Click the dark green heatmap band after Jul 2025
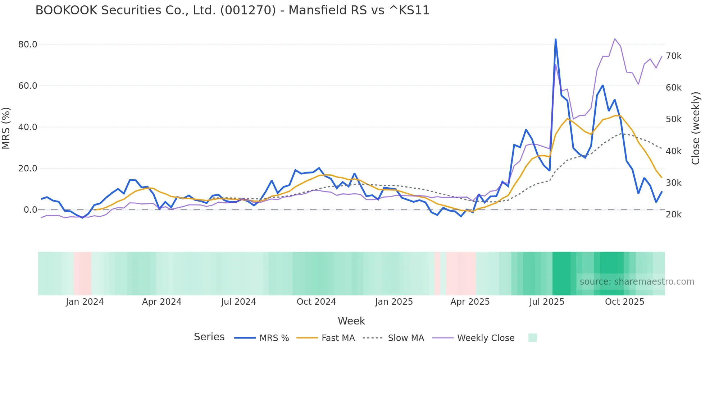705x396 pixels. click(x=561, y=273)
